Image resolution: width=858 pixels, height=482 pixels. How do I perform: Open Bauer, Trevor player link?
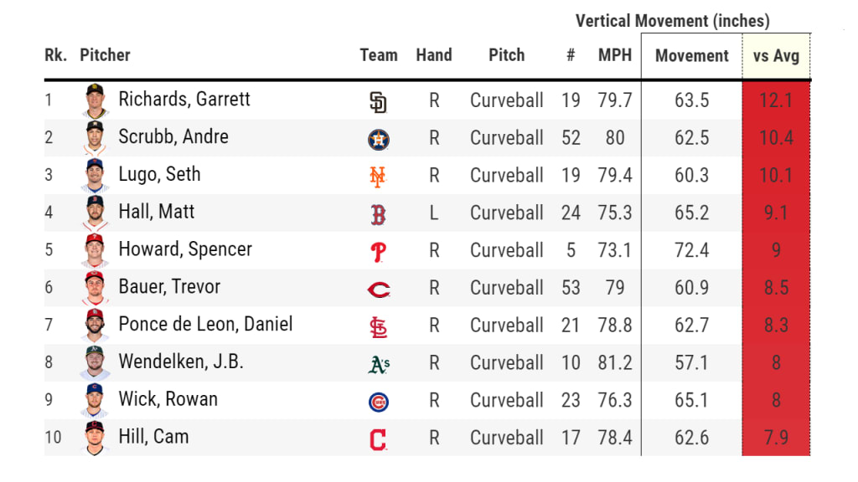coord(169,287)
